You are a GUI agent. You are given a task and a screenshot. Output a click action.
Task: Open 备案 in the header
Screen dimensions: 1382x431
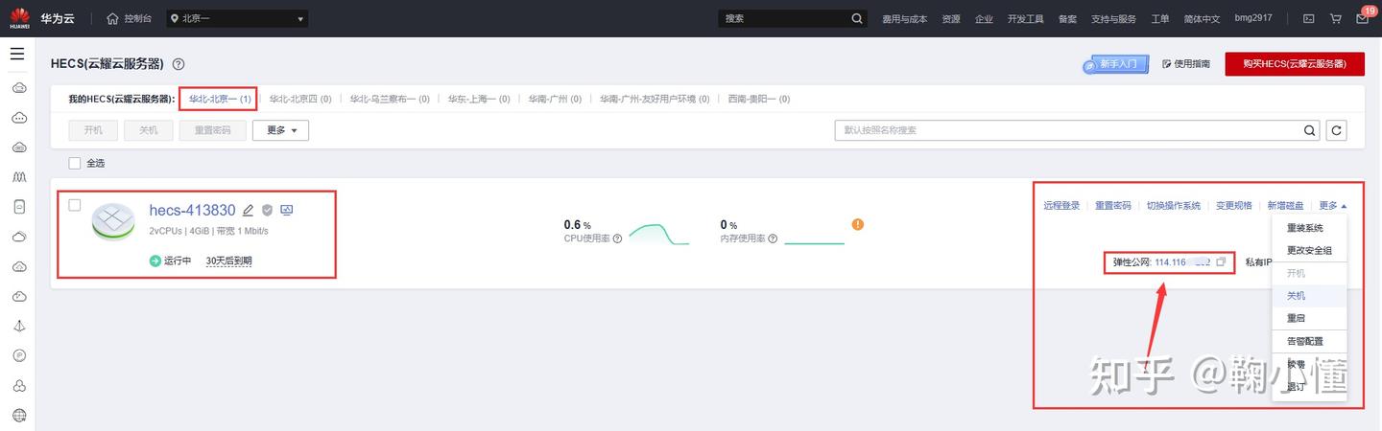(x=1067, y=18)
